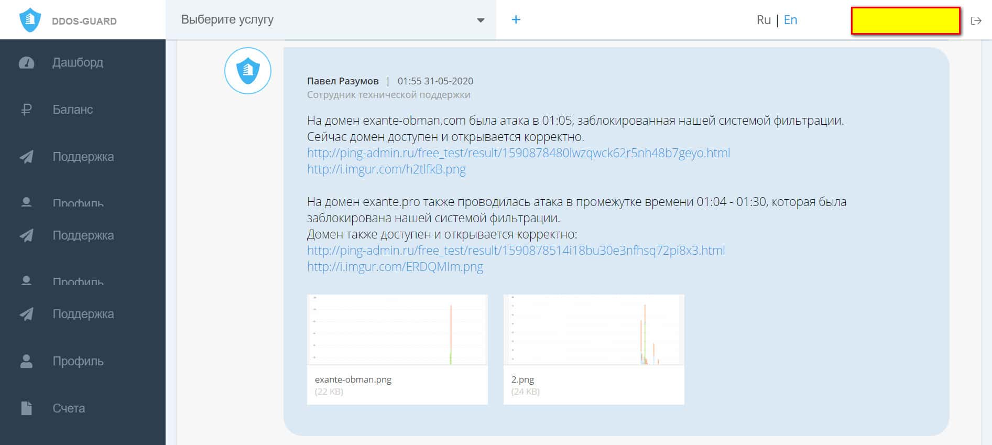Click the line starting На домен exante-obman.com
Image resolution: width=992 pixels, height=445 pixels.
click(575, 121)
